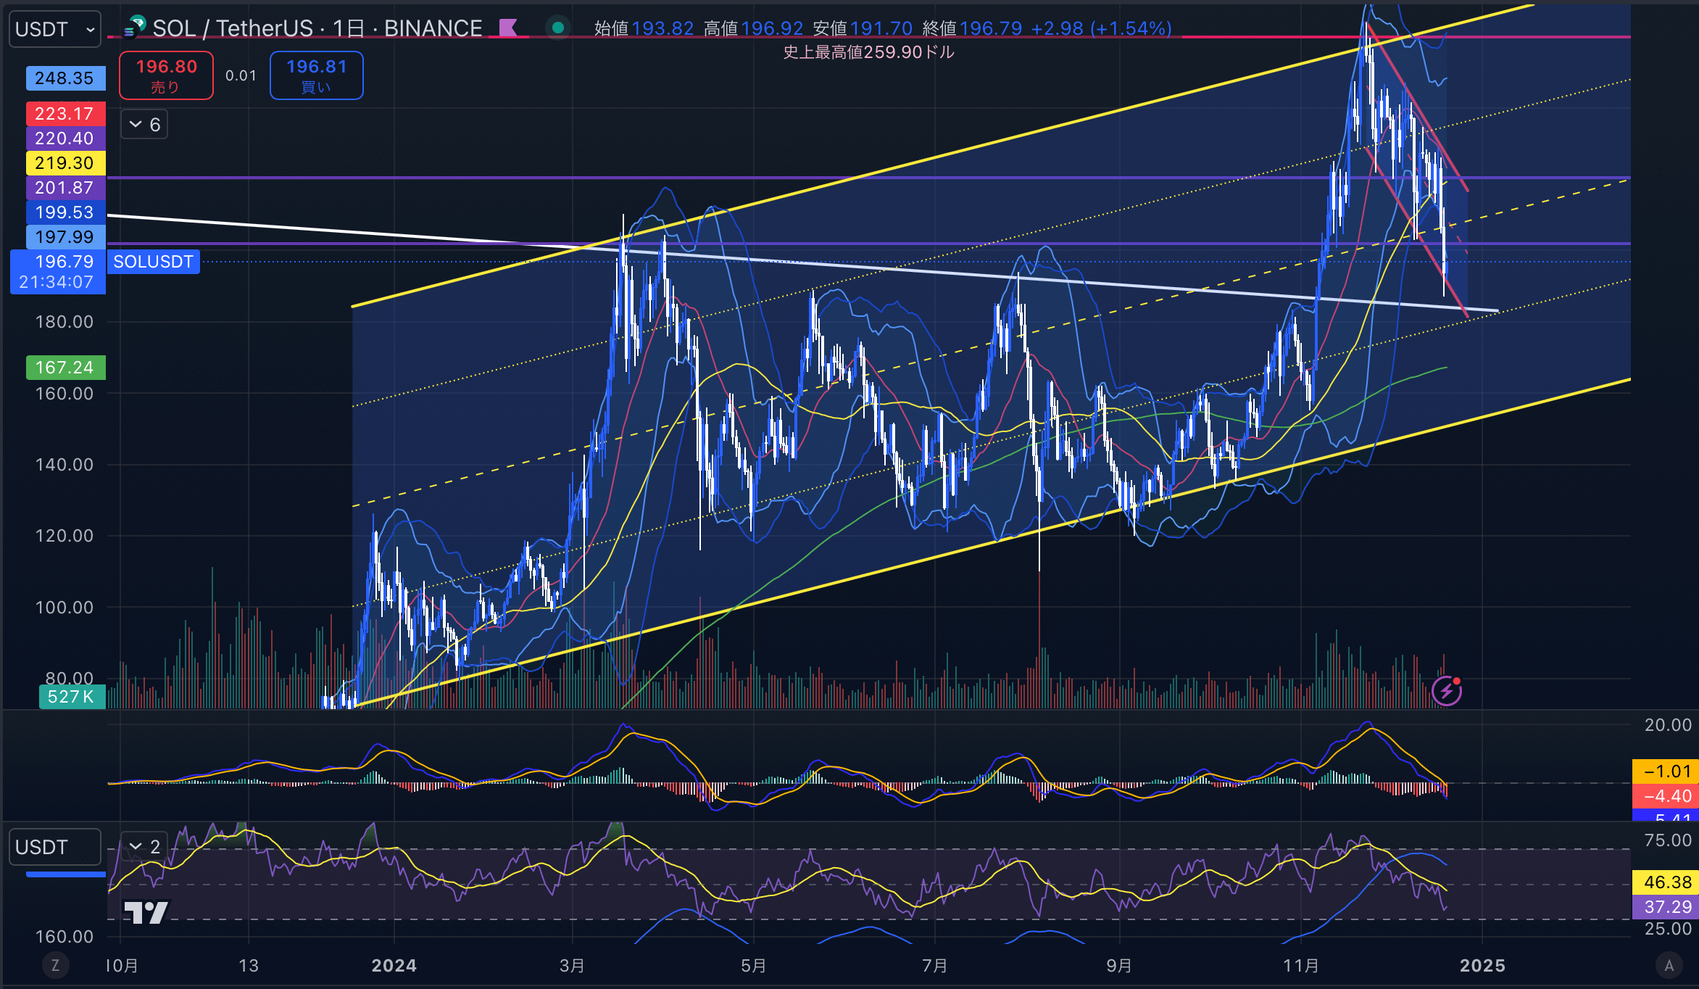Click the A auto-scale button at bottom right
This screenshot has height=989, width=1699.
(x=1669, y=965)
